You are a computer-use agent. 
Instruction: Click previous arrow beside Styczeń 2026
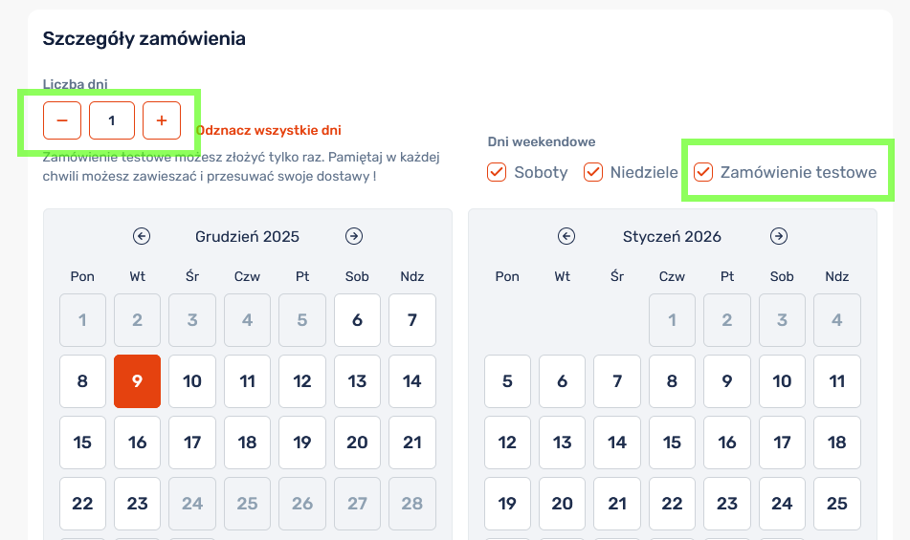pyautogui.click(x=566, y=236)
